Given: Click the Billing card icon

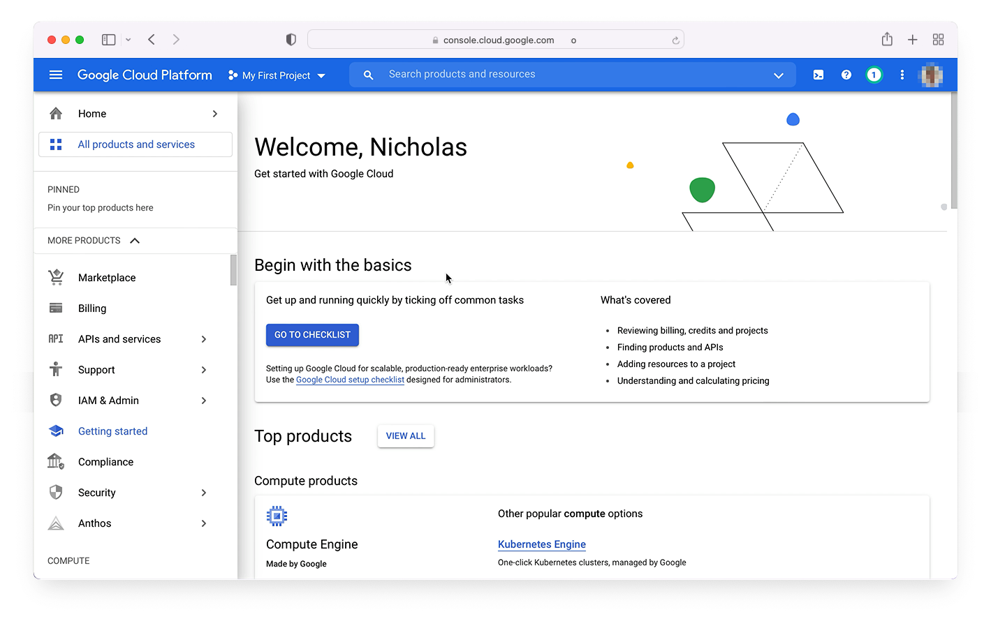Looking at the screenshot, I should [56, 308].
